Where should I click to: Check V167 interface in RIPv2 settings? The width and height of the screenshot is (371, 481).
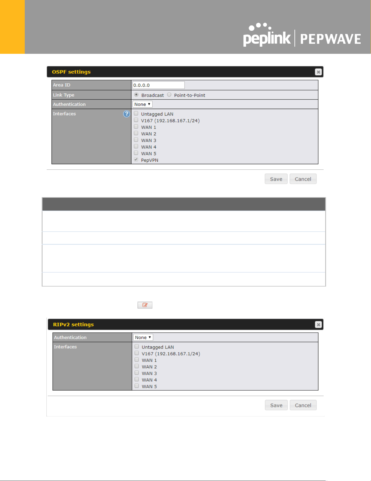[x=137, y=353]
